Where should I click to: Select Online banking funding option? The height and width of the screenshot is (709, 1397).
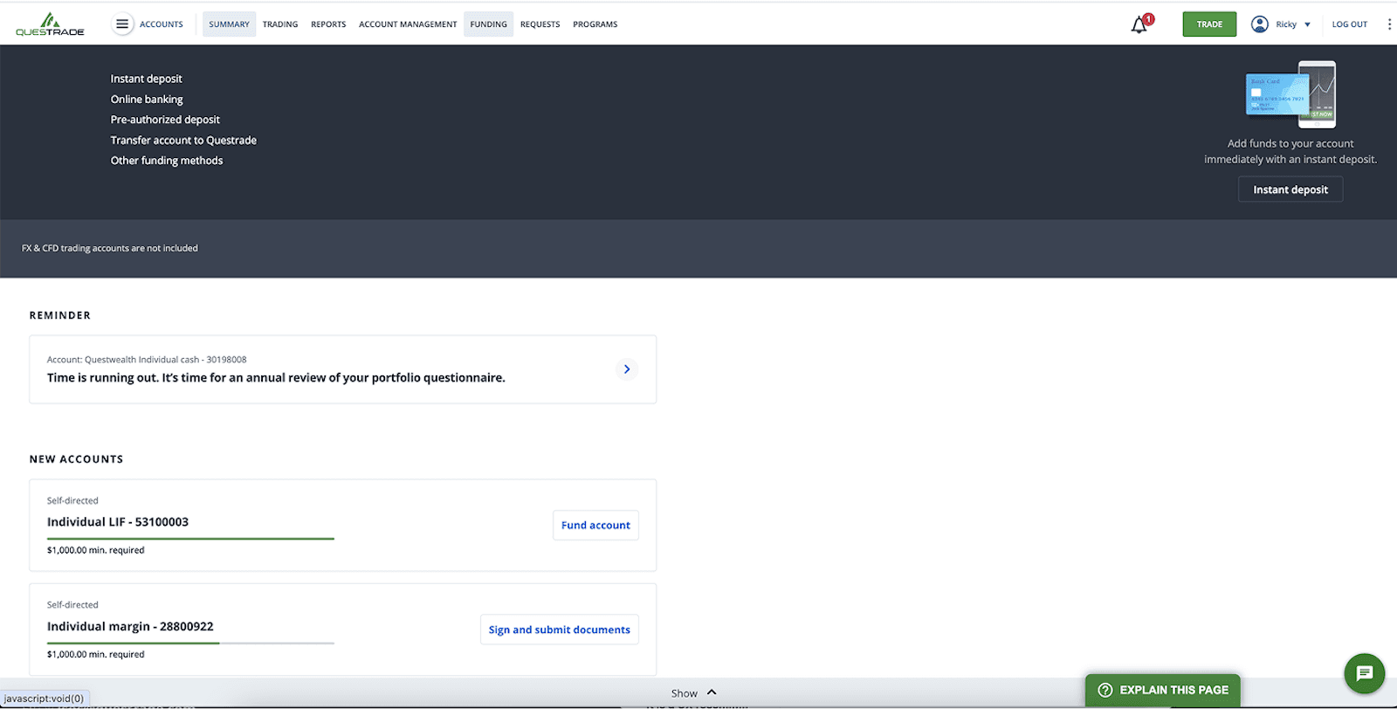click(x=147, y=100)
